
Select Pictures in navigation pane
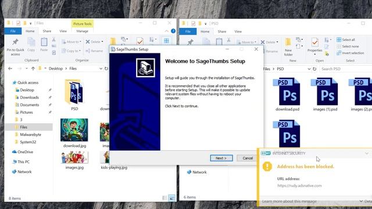26,112
